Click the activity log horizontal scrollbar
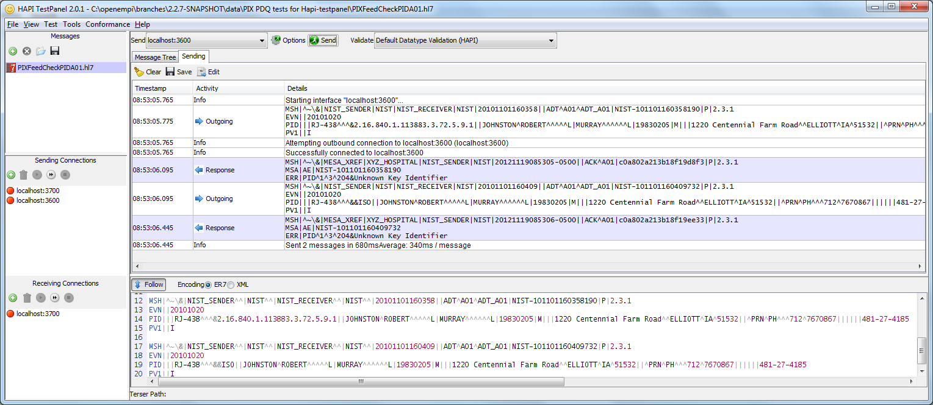933x405 pixels. [528, 267]
